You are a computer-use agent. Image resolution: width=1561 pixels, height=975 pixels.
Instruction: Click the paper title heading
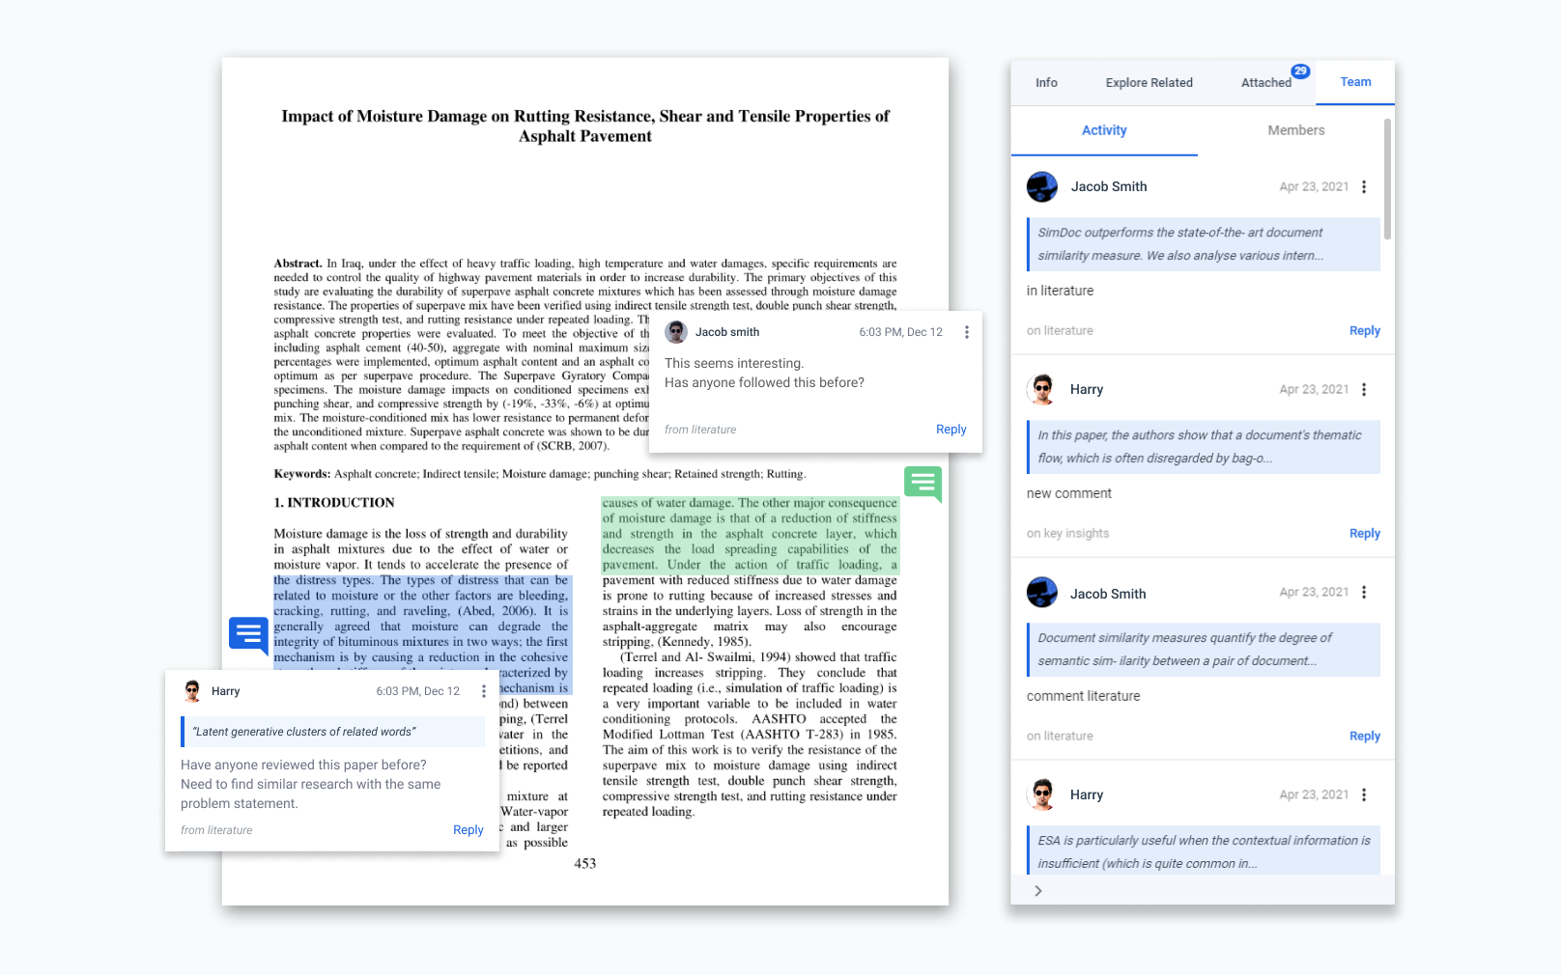click(x=585, y=126)
